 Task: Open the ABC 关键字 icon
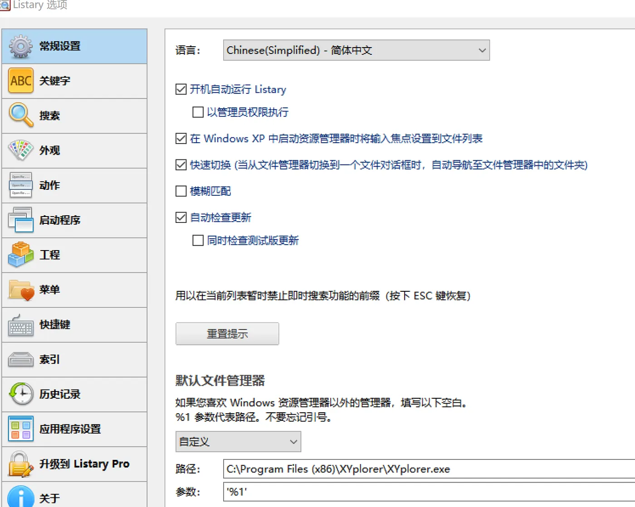(21, 81)
